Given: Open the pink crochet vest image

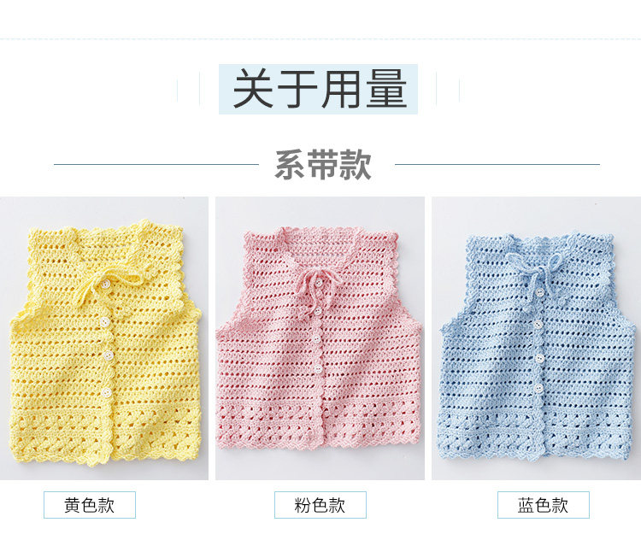Looking at the screenshot, I should [x=320, y=338].
